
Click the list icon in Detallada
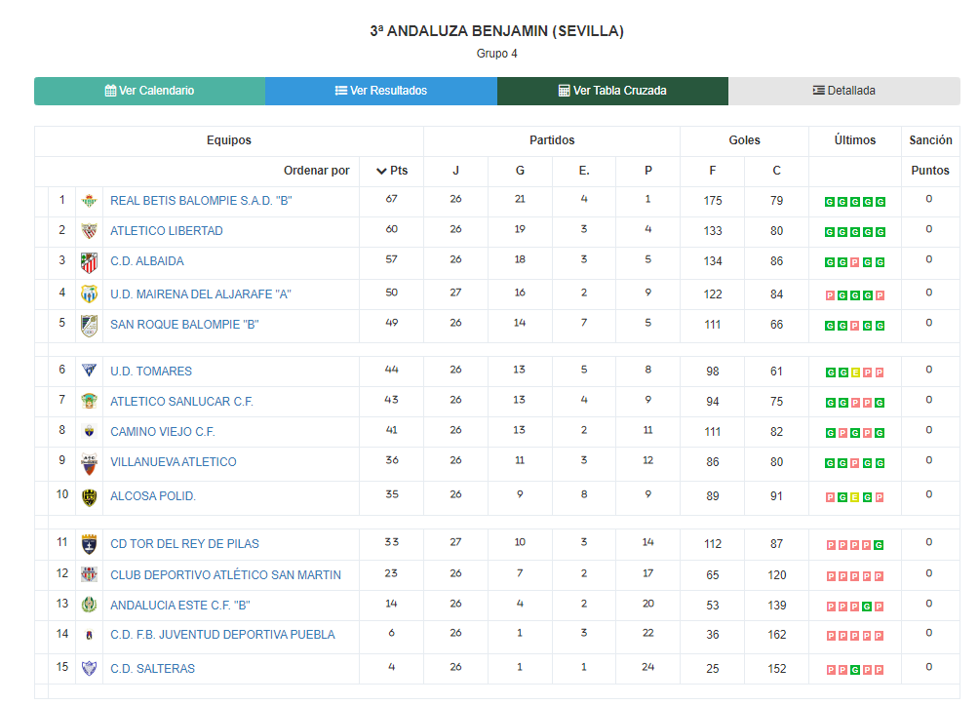(818, 91)
